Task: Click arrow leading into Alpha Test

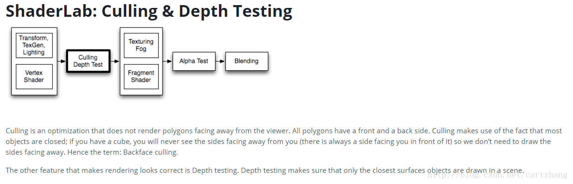Action: [168, 61]
